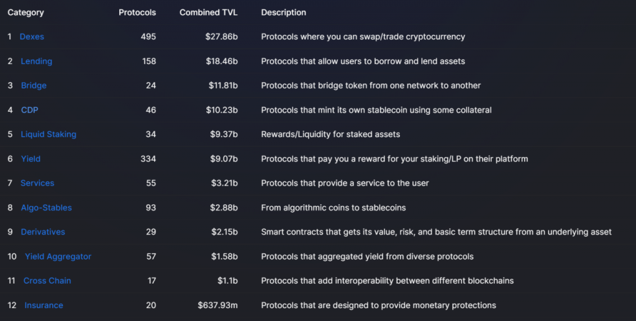The image size is (636, 321).
Task: Click the Services category link
Action: (37, 183)
